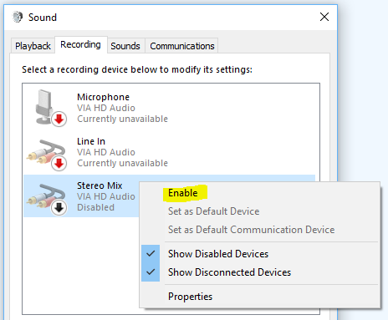Click the Disabled status under Stereo Mix
Screen dimensions: 388x320
coord(95,207)
